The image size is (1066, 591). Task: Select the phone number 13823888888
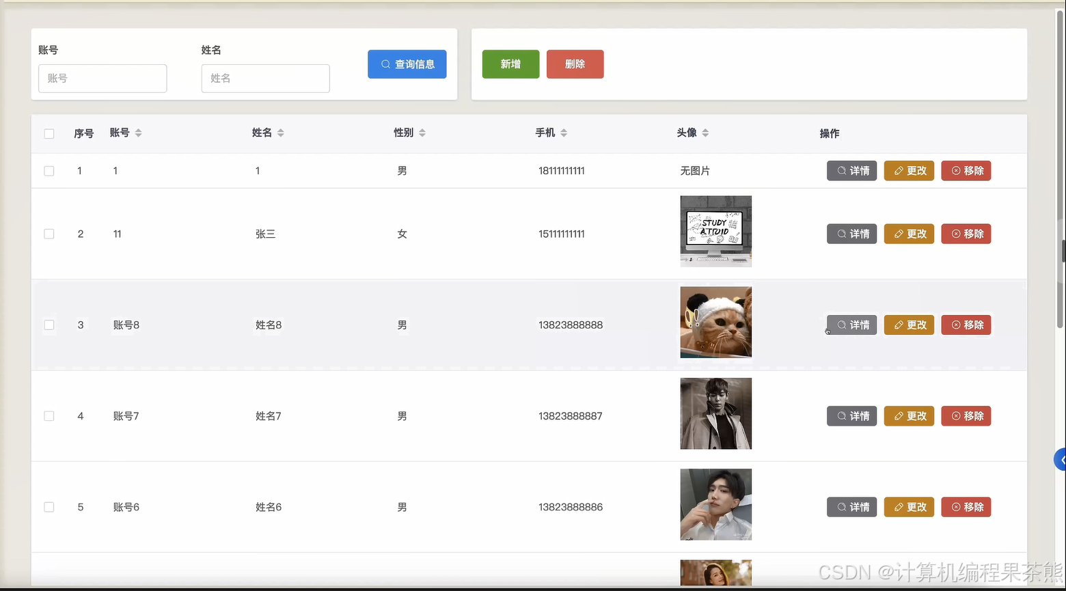[x=571, y=325]
